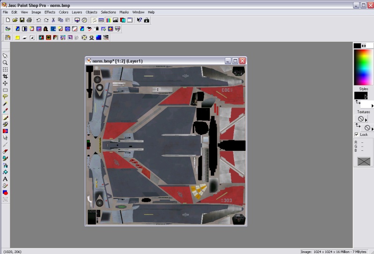Viewport: 374px width, 254px height.
Task: Click the black foreground style swatch
Action: coord(360,96)
